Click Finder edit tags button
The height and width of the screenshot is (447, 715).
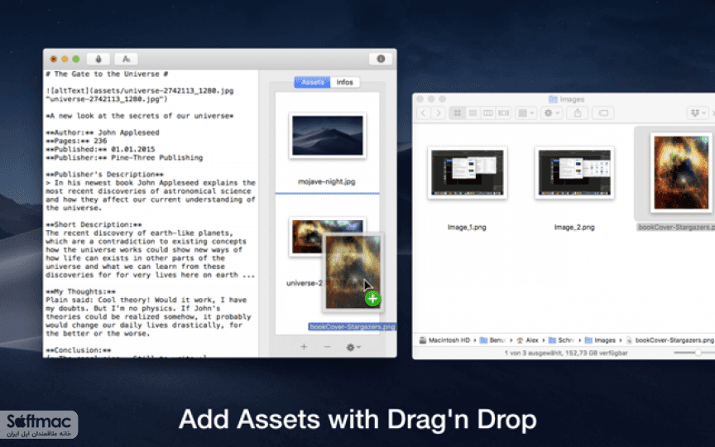click(603, 113)
